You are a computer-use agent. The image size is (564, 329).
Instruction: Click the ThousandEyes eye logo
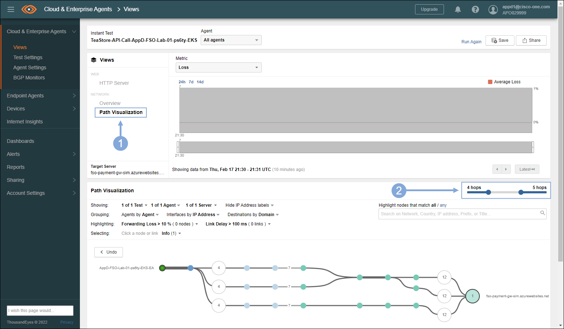pyautogui.click(x=29, y=9)
